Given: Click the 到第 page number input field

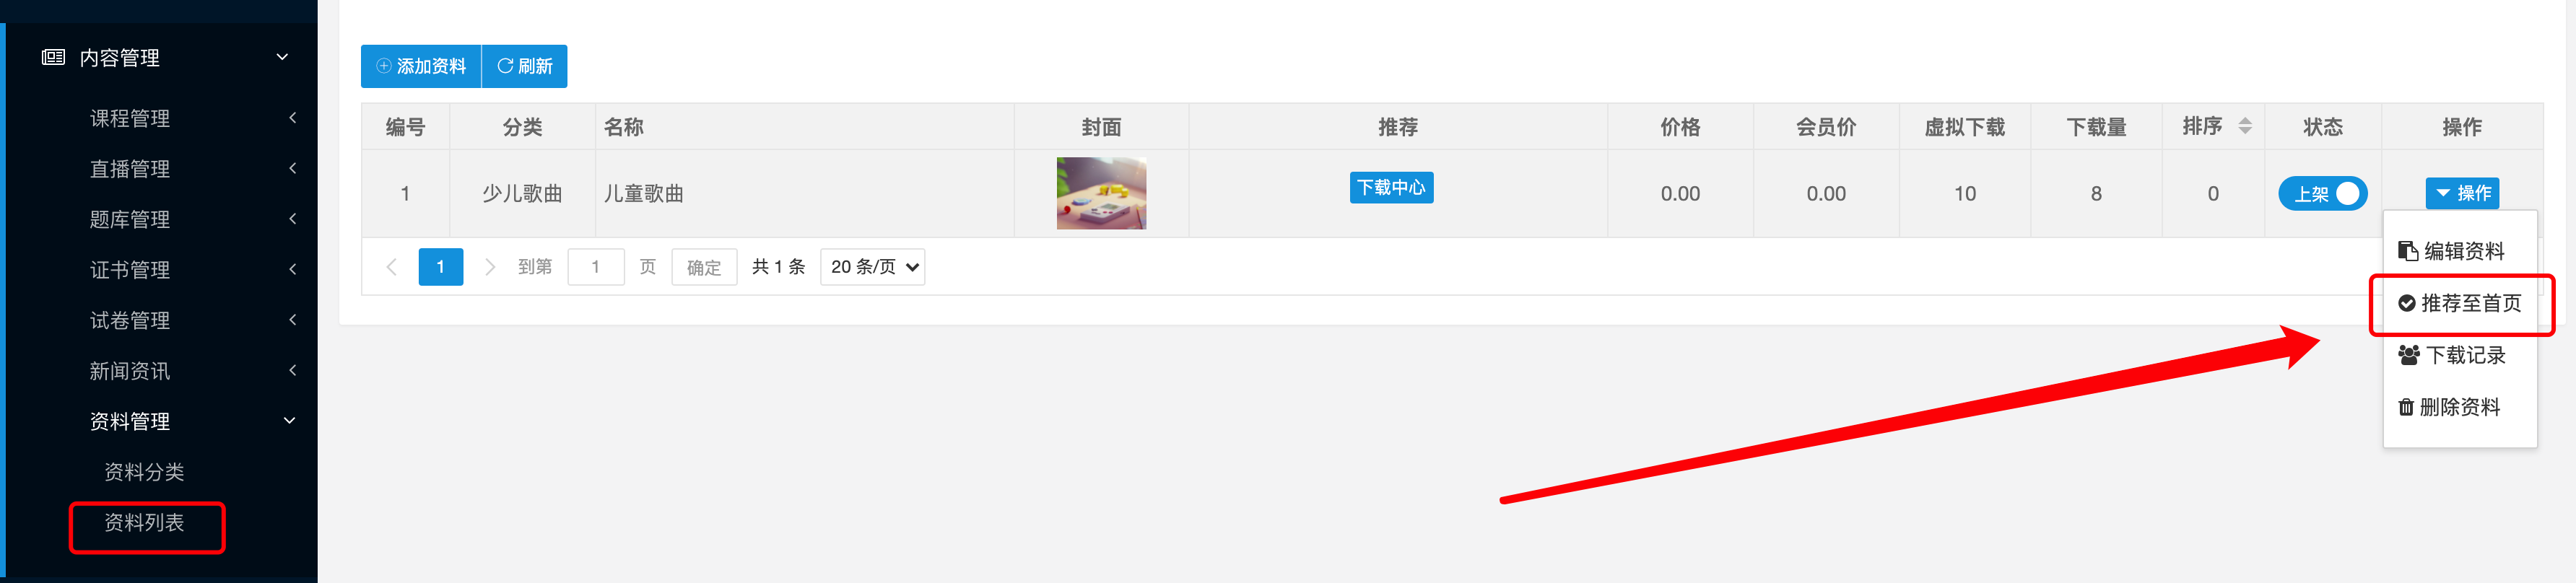Looking at the screenshot, I should 596,267.
